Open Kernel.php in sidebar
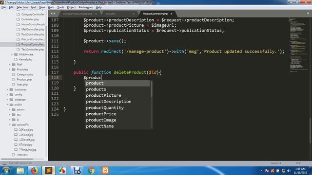The width and height of the screenshot is (312, 175). (x=25, y=59)
